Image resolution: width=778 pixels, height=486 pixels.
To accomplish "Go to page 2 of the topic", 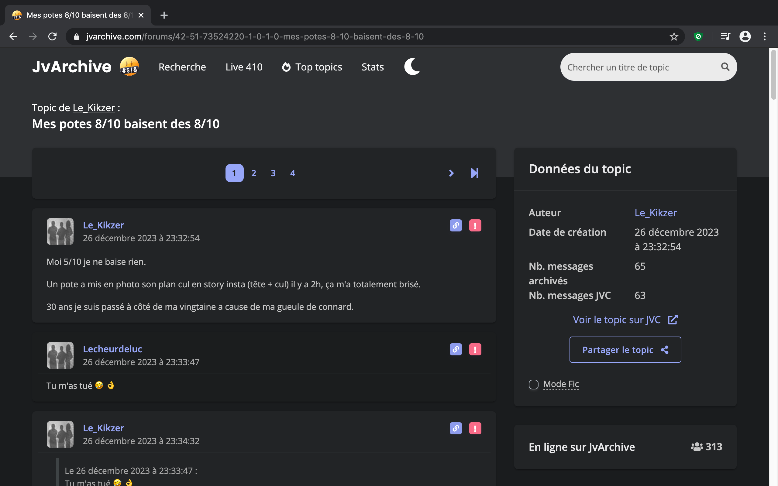I will coord(254,173).
